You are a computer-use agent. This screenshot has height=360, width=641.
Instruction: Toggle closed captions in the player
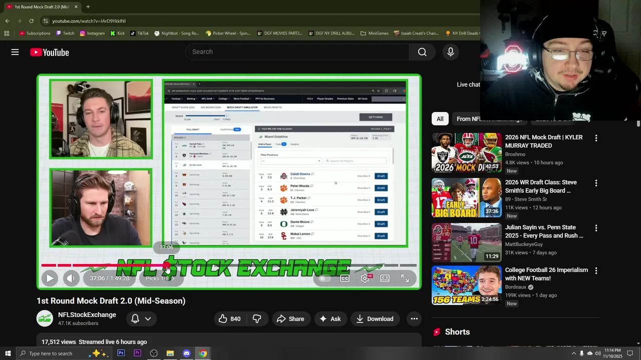pyautogui.click(x=345, y=278)
